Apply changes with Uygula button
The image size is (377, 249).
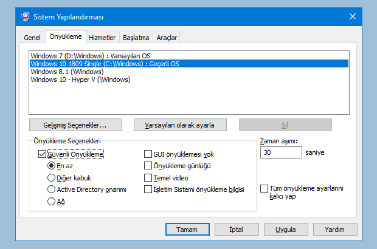(x=286, y=230)
